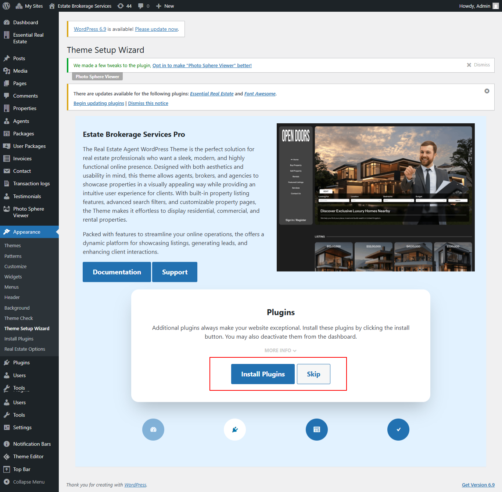This screenshot has width=502, height=492.
Task: Select the Properties sidebar icon
Action: [x=7, y=108]
